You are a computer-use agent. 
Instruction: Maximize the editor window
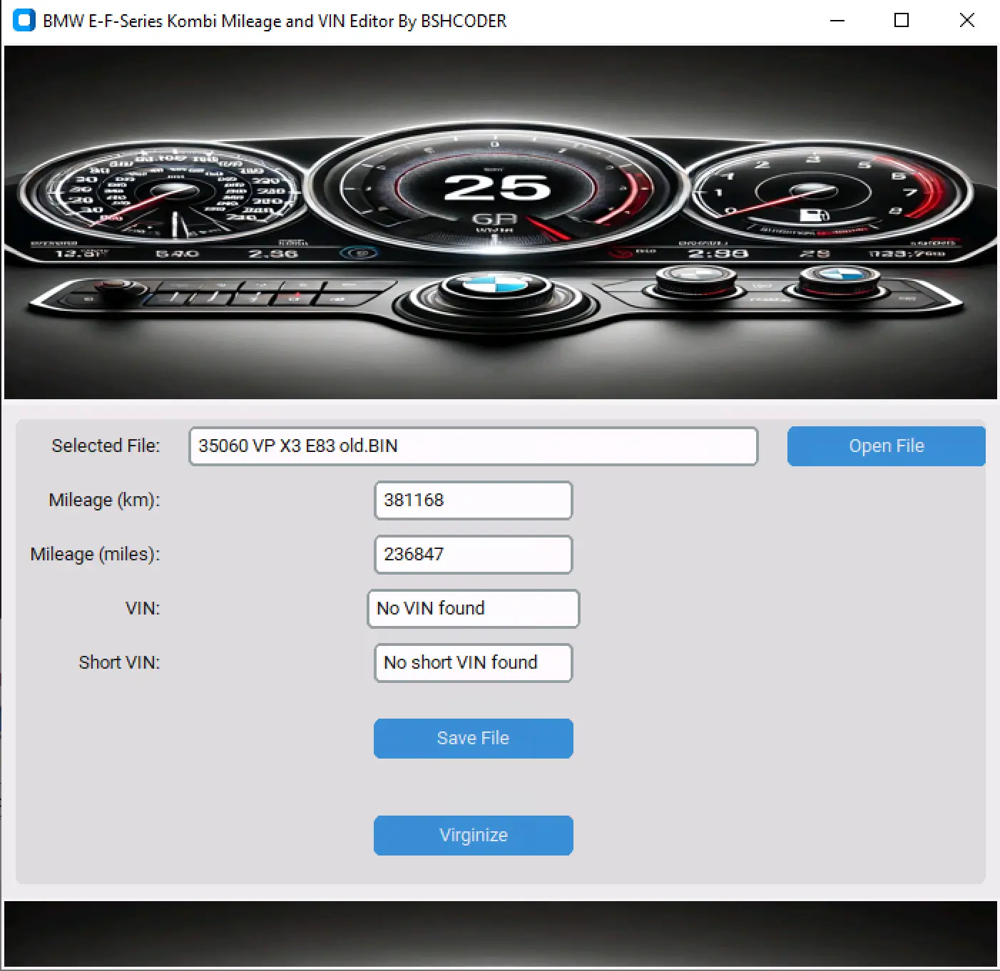click(x=902, y=21)
